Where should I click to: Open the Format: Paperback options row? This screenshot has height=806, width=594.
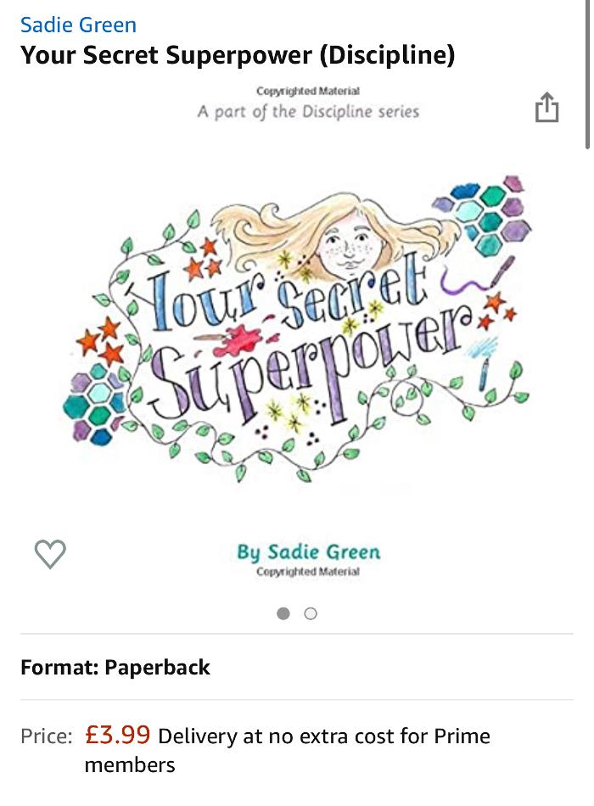(297, 667)
